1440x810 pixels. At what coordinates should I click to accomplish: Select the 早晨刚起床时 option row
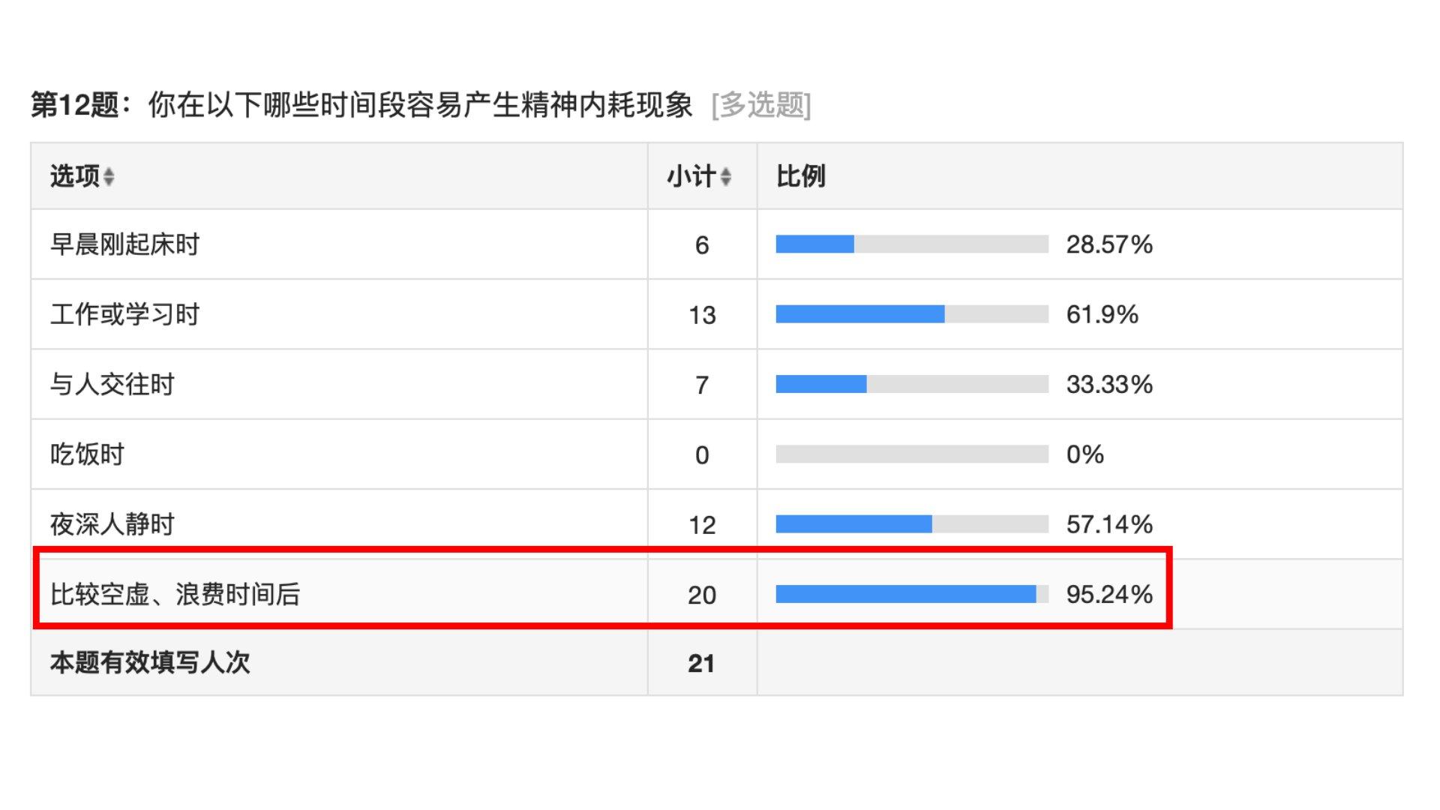124,244
